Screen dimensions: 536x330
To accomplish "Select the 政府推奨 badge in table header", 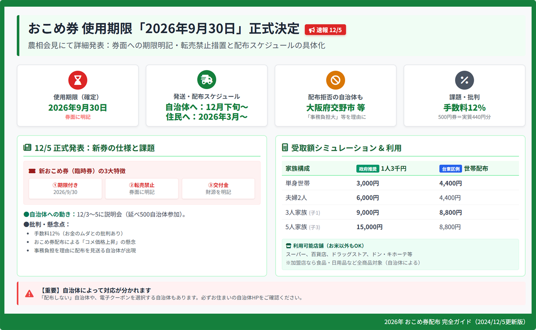I will click(368, 169).
